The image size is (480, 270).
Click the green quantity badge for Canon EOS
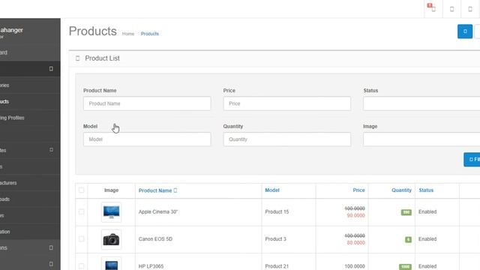[408, 239]
